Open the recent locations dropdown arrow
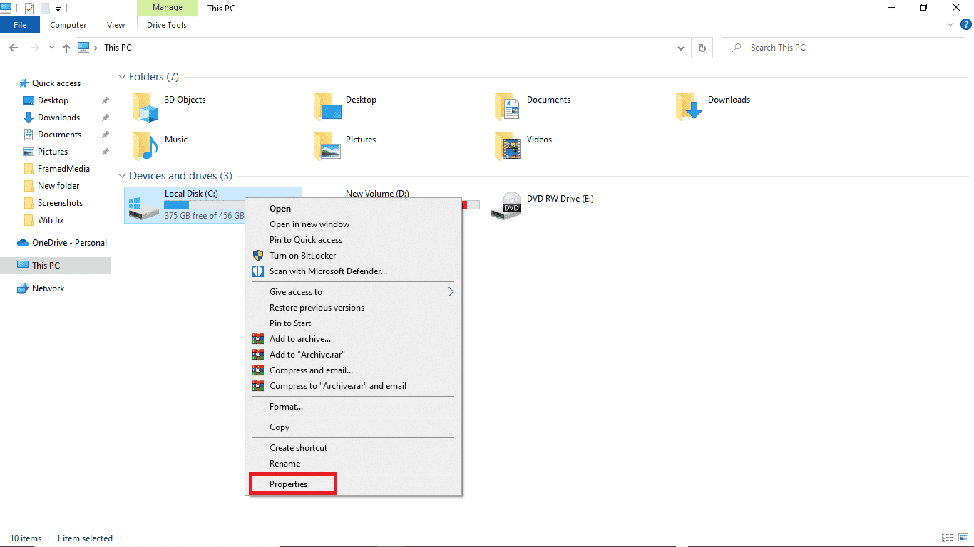974x547 pixels. 51,48
